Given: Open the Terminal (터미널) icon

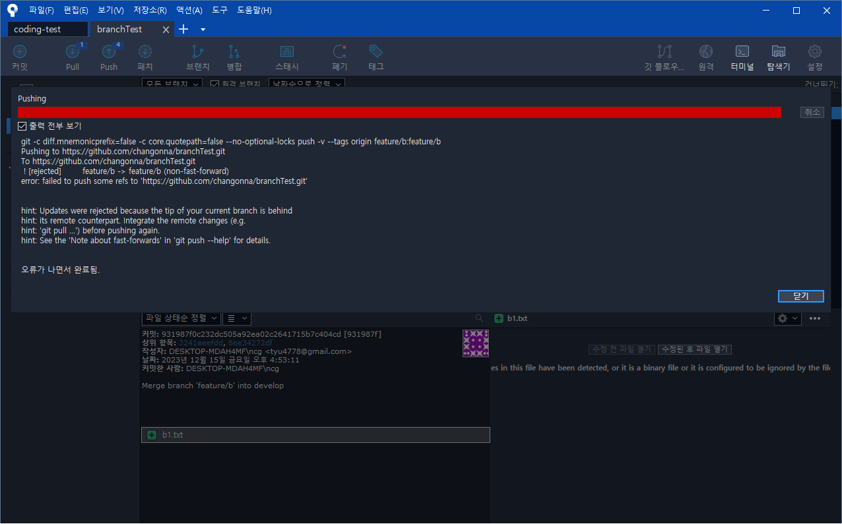Looking at the screenshot, I should coord(742,51).
